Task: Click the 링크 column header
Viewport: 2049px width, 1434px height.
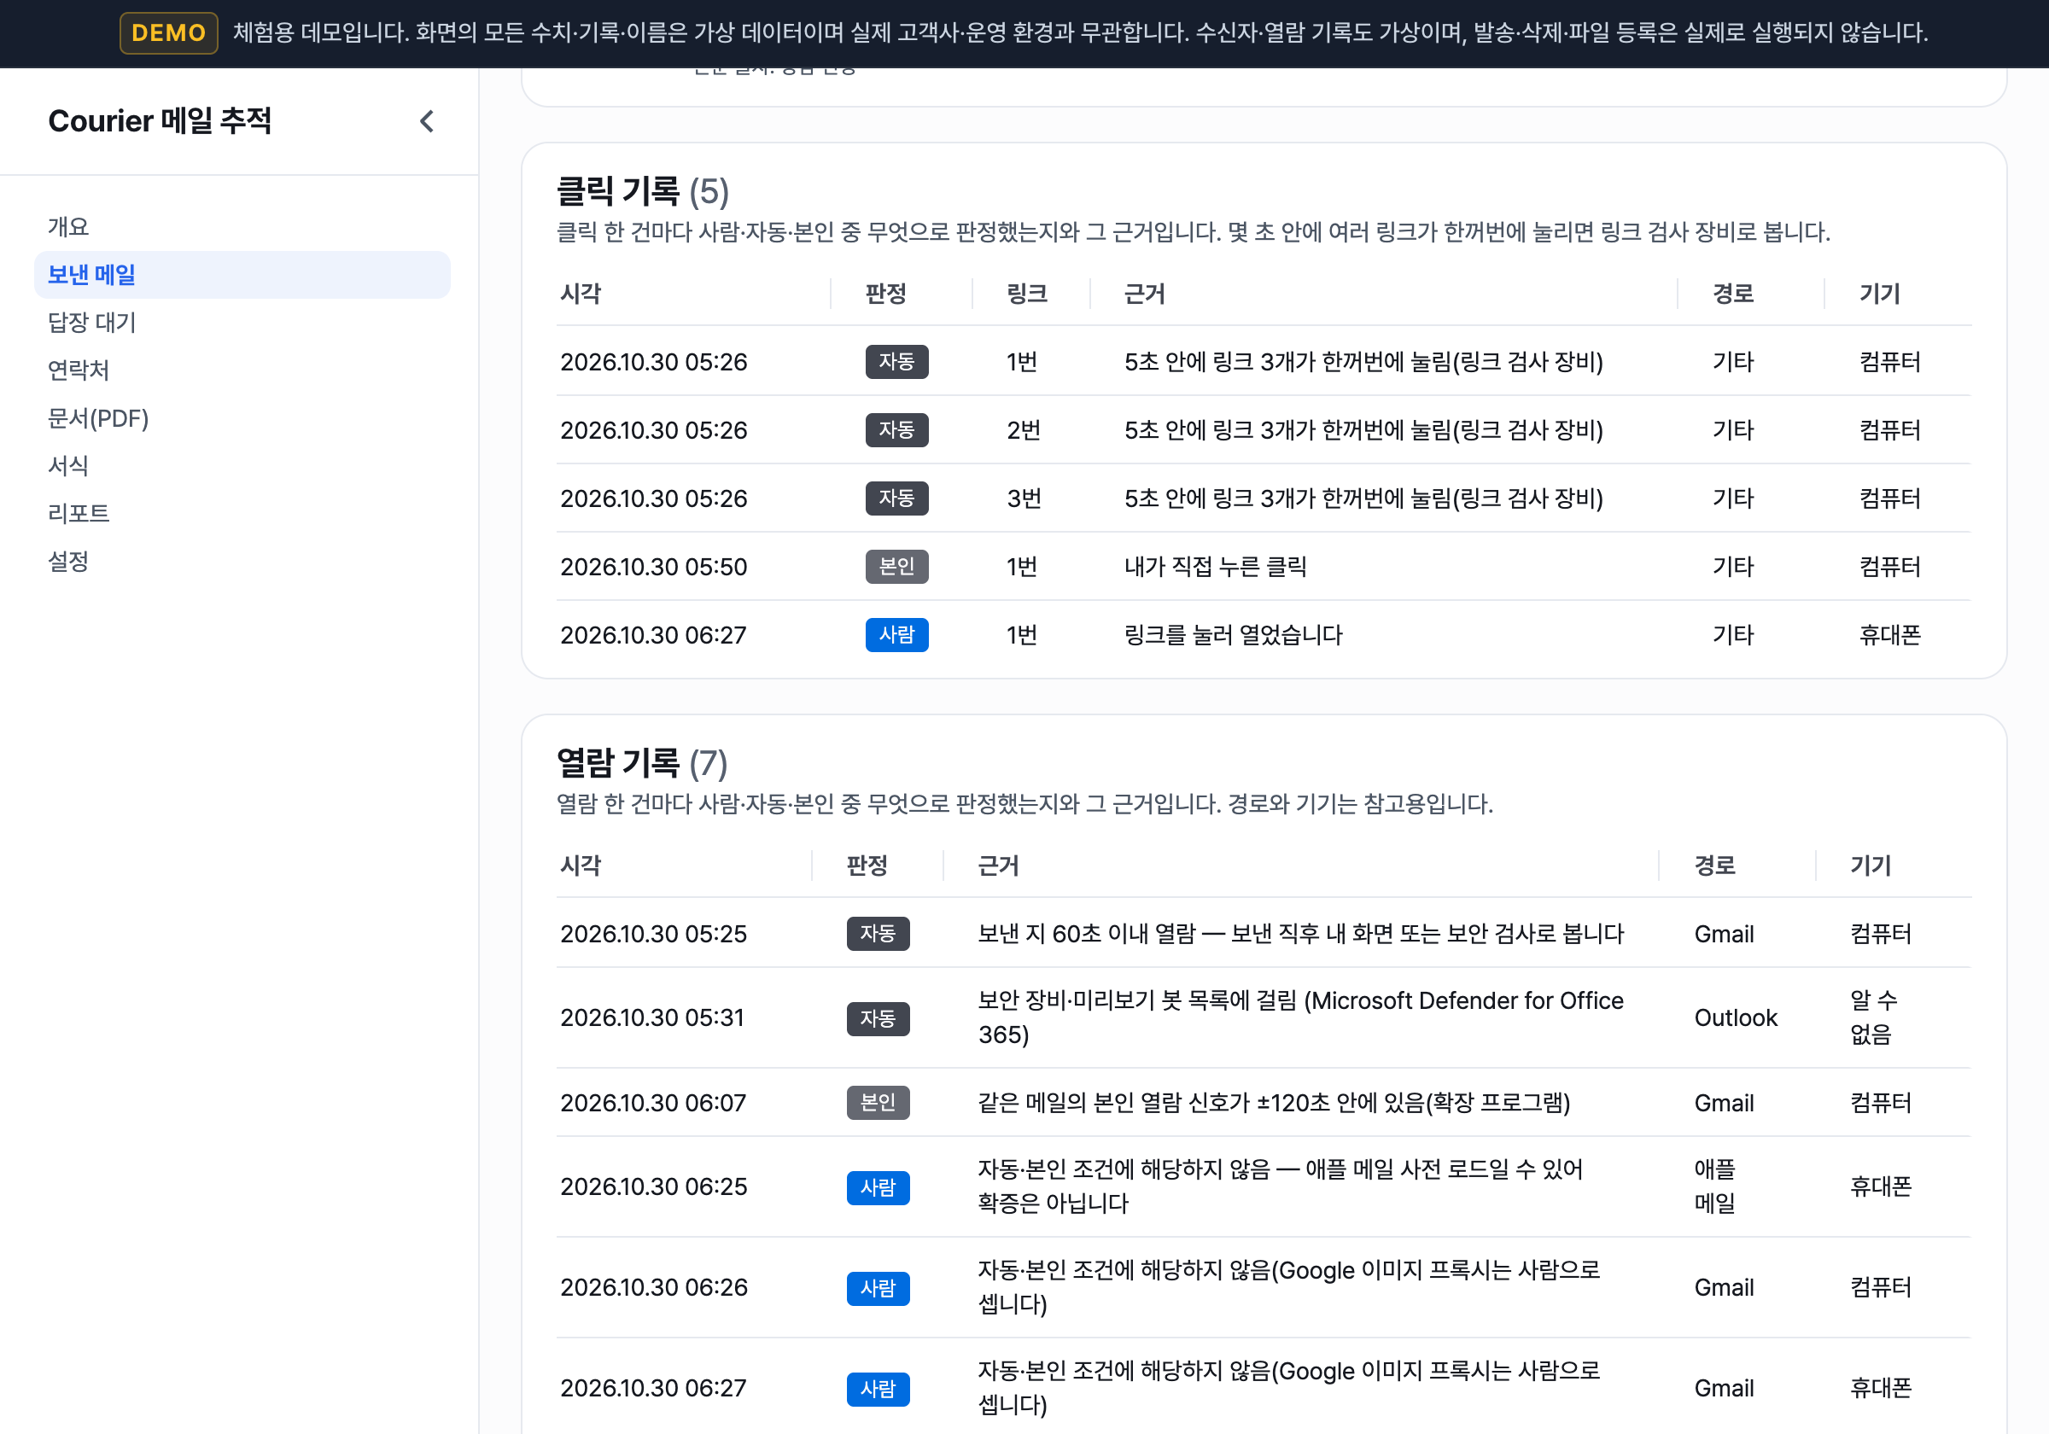Action: (1027, 294)
